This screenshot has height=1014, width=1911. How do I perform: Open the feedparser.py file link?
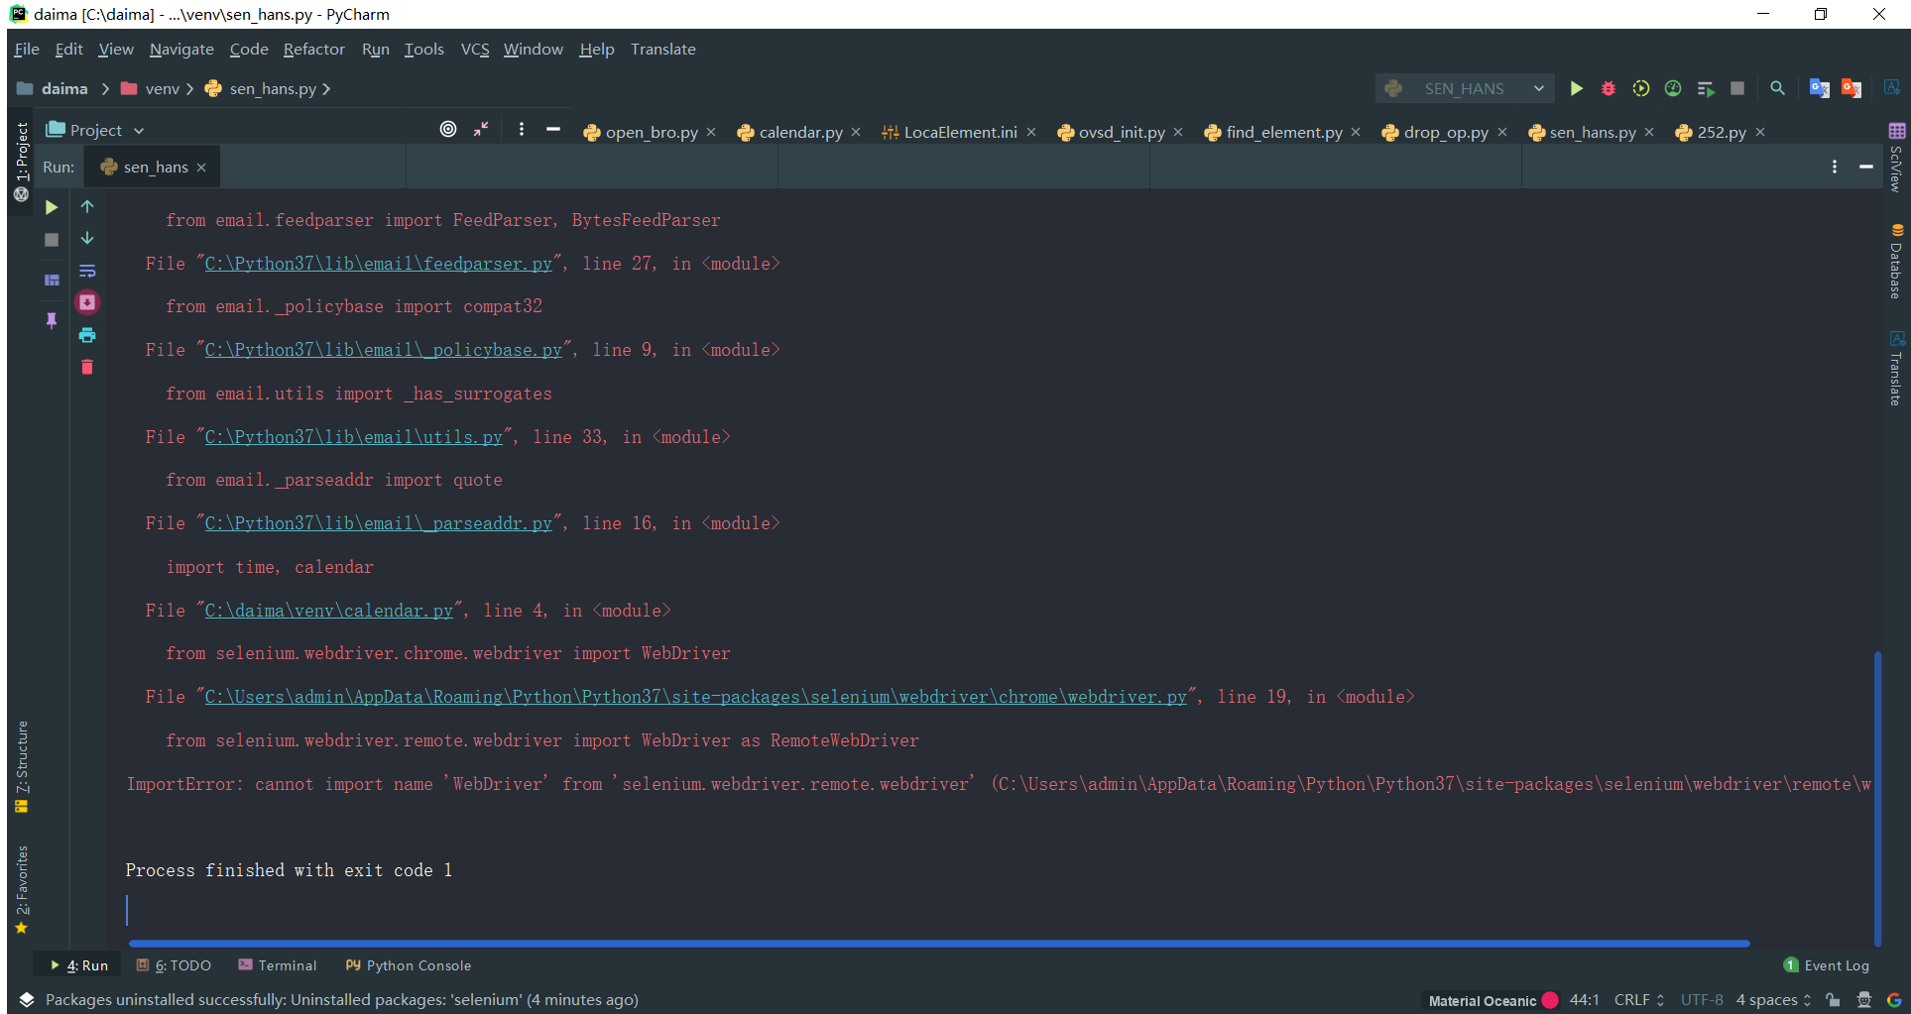[x=378, y=264]
